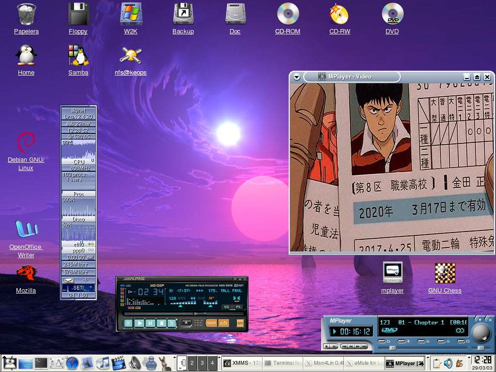Click the MPlayer volume knob
The height and width of the screenshot is (372, 496).
pos(481,333)
